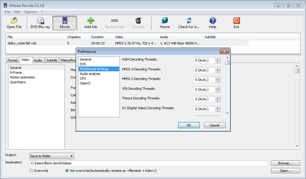Click the Preferences scrollbar down arrow
This screenshot has width=306, height=179.
(x=227, y=113)
